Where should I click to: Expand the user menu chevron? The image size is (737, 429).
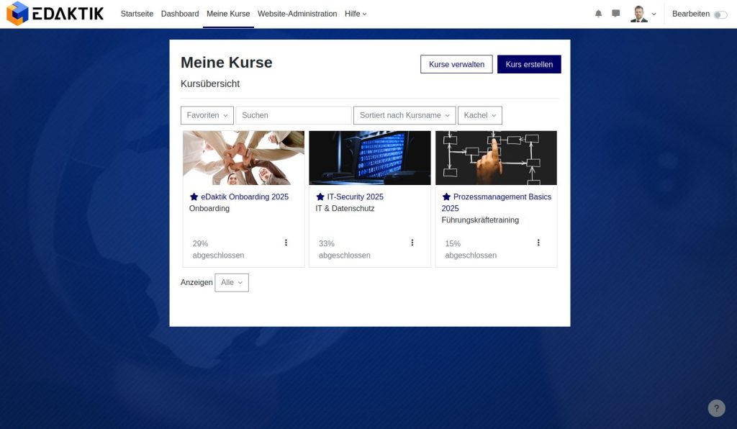click(x=654, y=14)
